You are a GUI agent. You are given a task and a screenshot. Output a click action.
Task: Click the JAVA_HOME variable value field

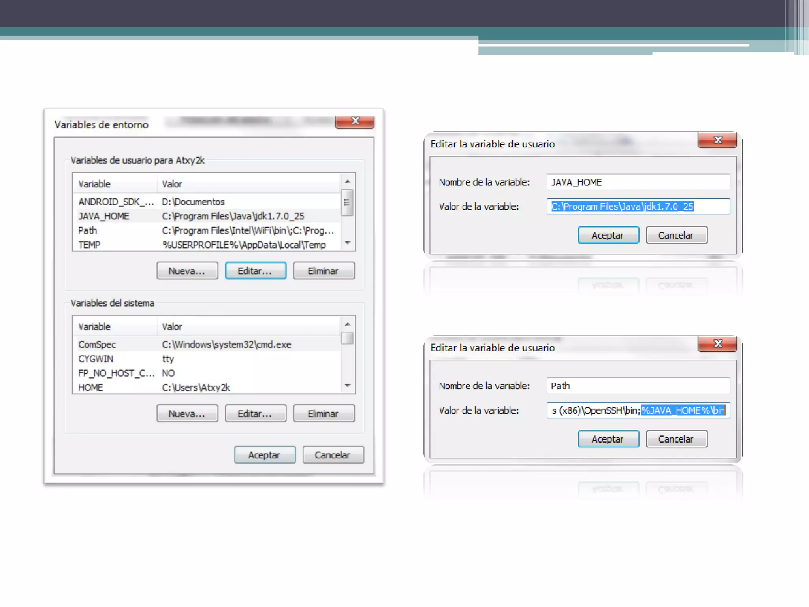(638, 207)
